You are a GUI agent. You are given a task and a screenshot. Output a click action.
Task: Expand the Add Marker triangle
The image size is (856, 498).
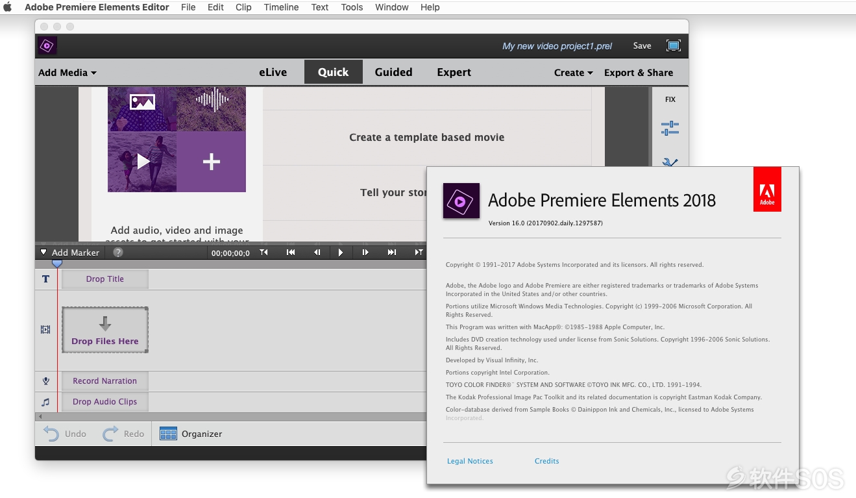click(x=43, y=253)
